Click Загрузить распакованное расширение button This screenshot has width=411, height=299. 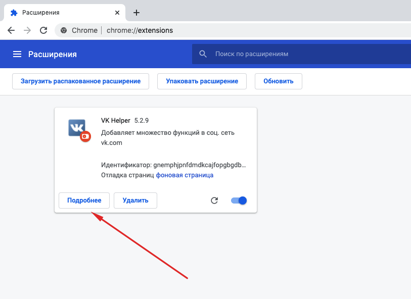[x=80, y=81]
